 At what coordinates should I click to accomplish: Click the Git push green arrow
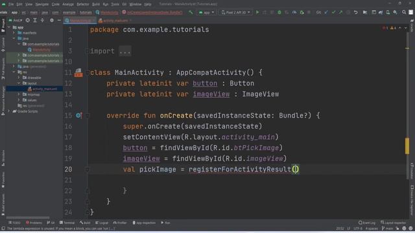(x=340, y=12)
